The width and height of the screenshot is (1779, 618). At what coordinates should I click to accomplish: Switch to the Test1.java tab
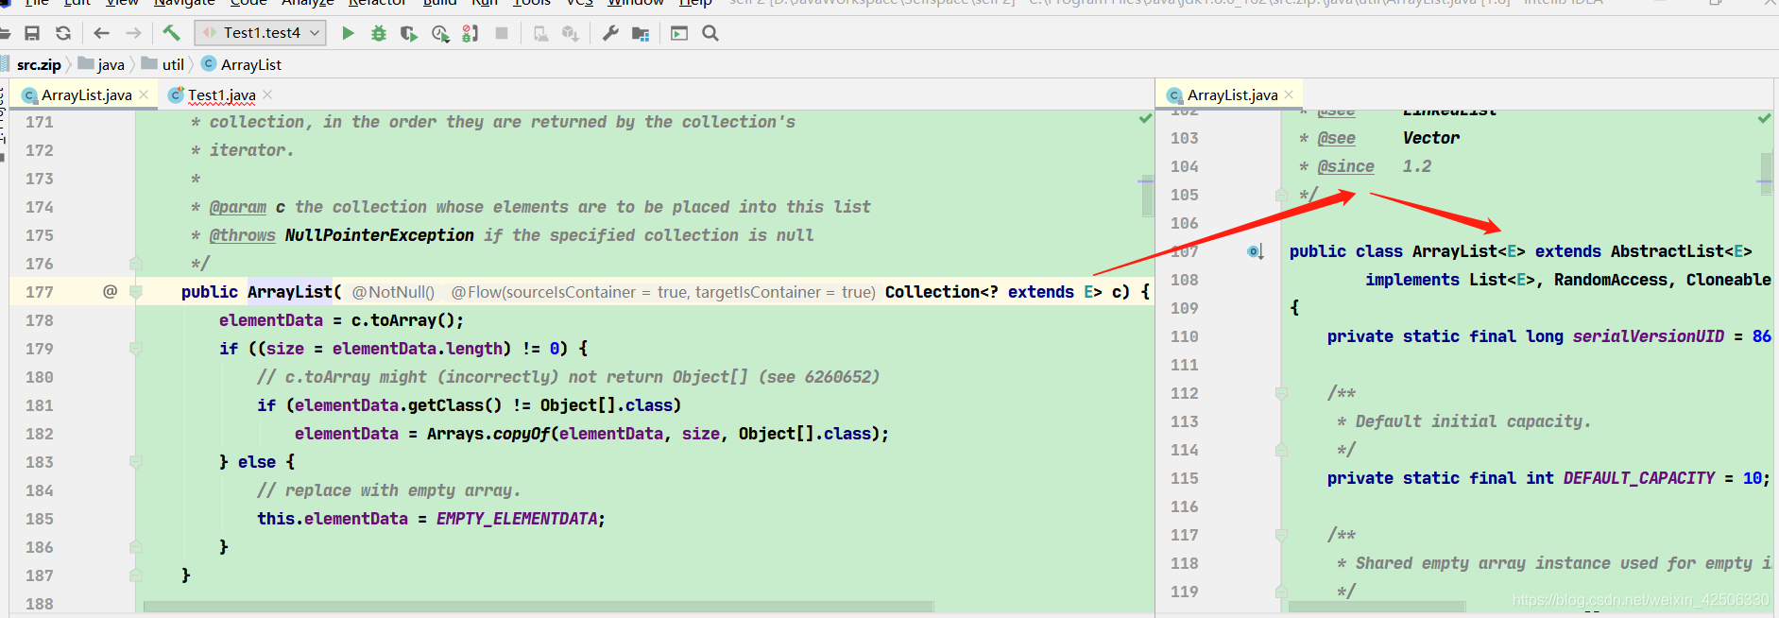pos(221,94)
